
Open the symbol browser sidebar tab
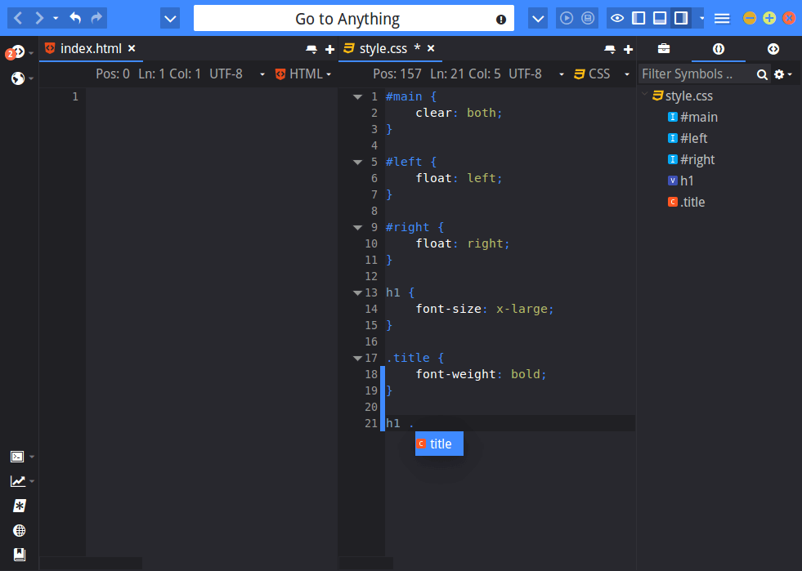coord(718,48)
